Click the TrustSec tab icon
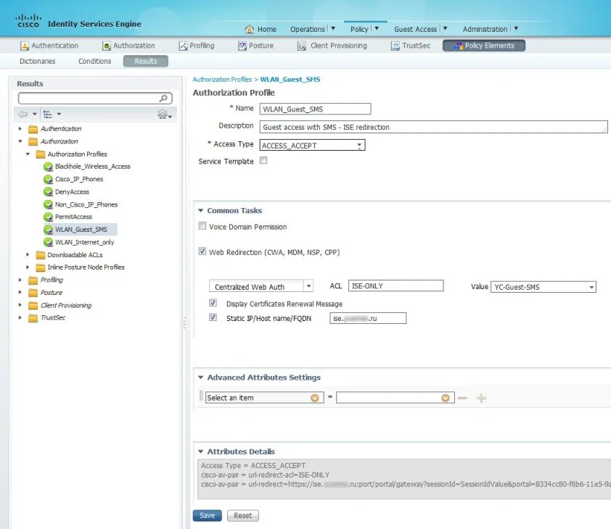Viewport: 611px width, 529px height. (x=395, y=46)
